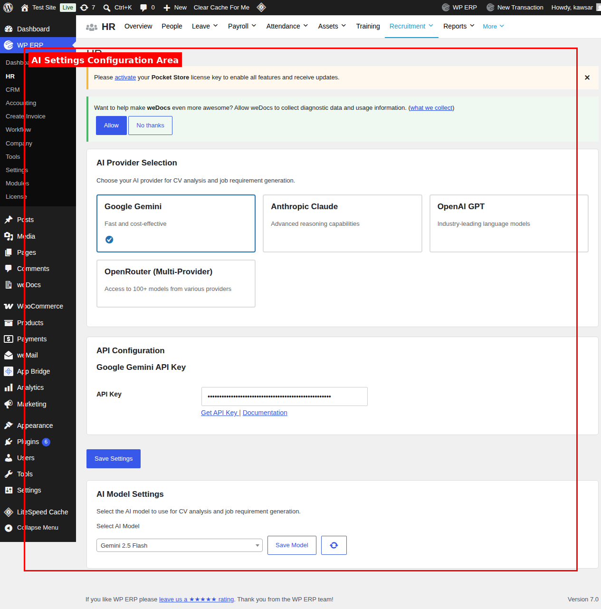Expand the Leave menu
The height and width of the screenshot is (609, 601).
click(x=205, y=26)
